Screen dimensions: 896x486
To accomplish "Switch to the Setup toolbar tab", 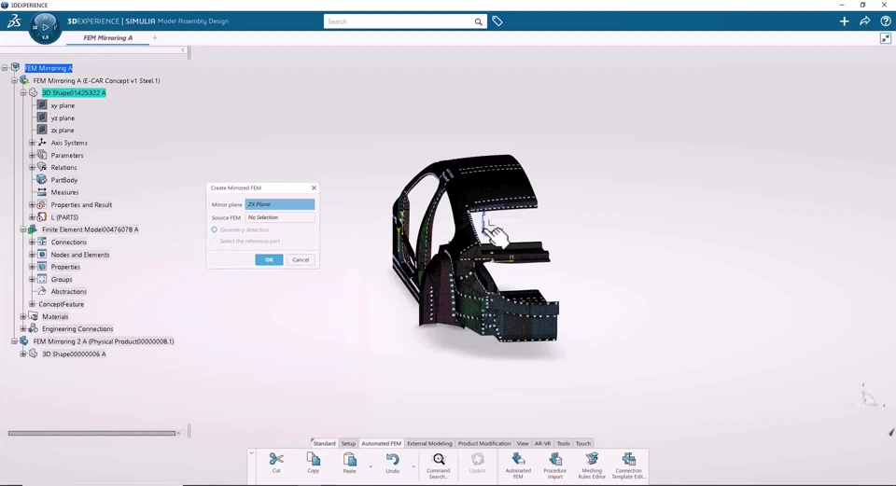I will click(x=348, y=443).
